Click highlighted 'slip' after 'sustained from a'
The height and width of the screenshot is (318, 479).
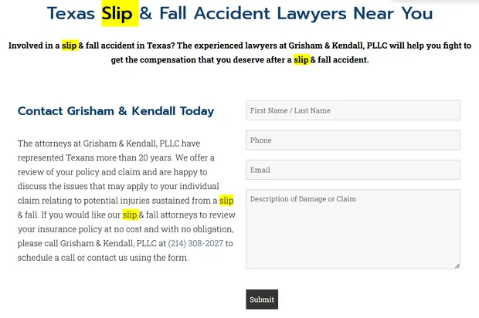(226, 201)
